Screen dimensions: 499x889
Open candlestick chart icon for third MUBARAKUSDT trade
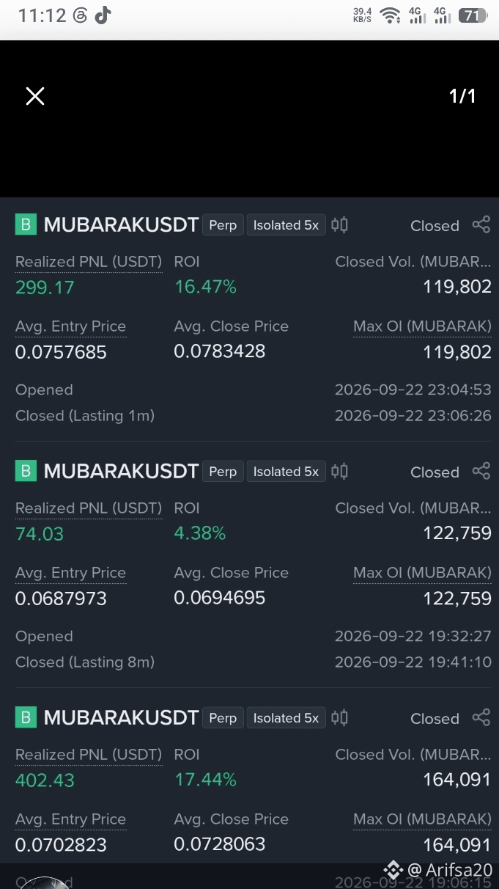coord(339,717)
